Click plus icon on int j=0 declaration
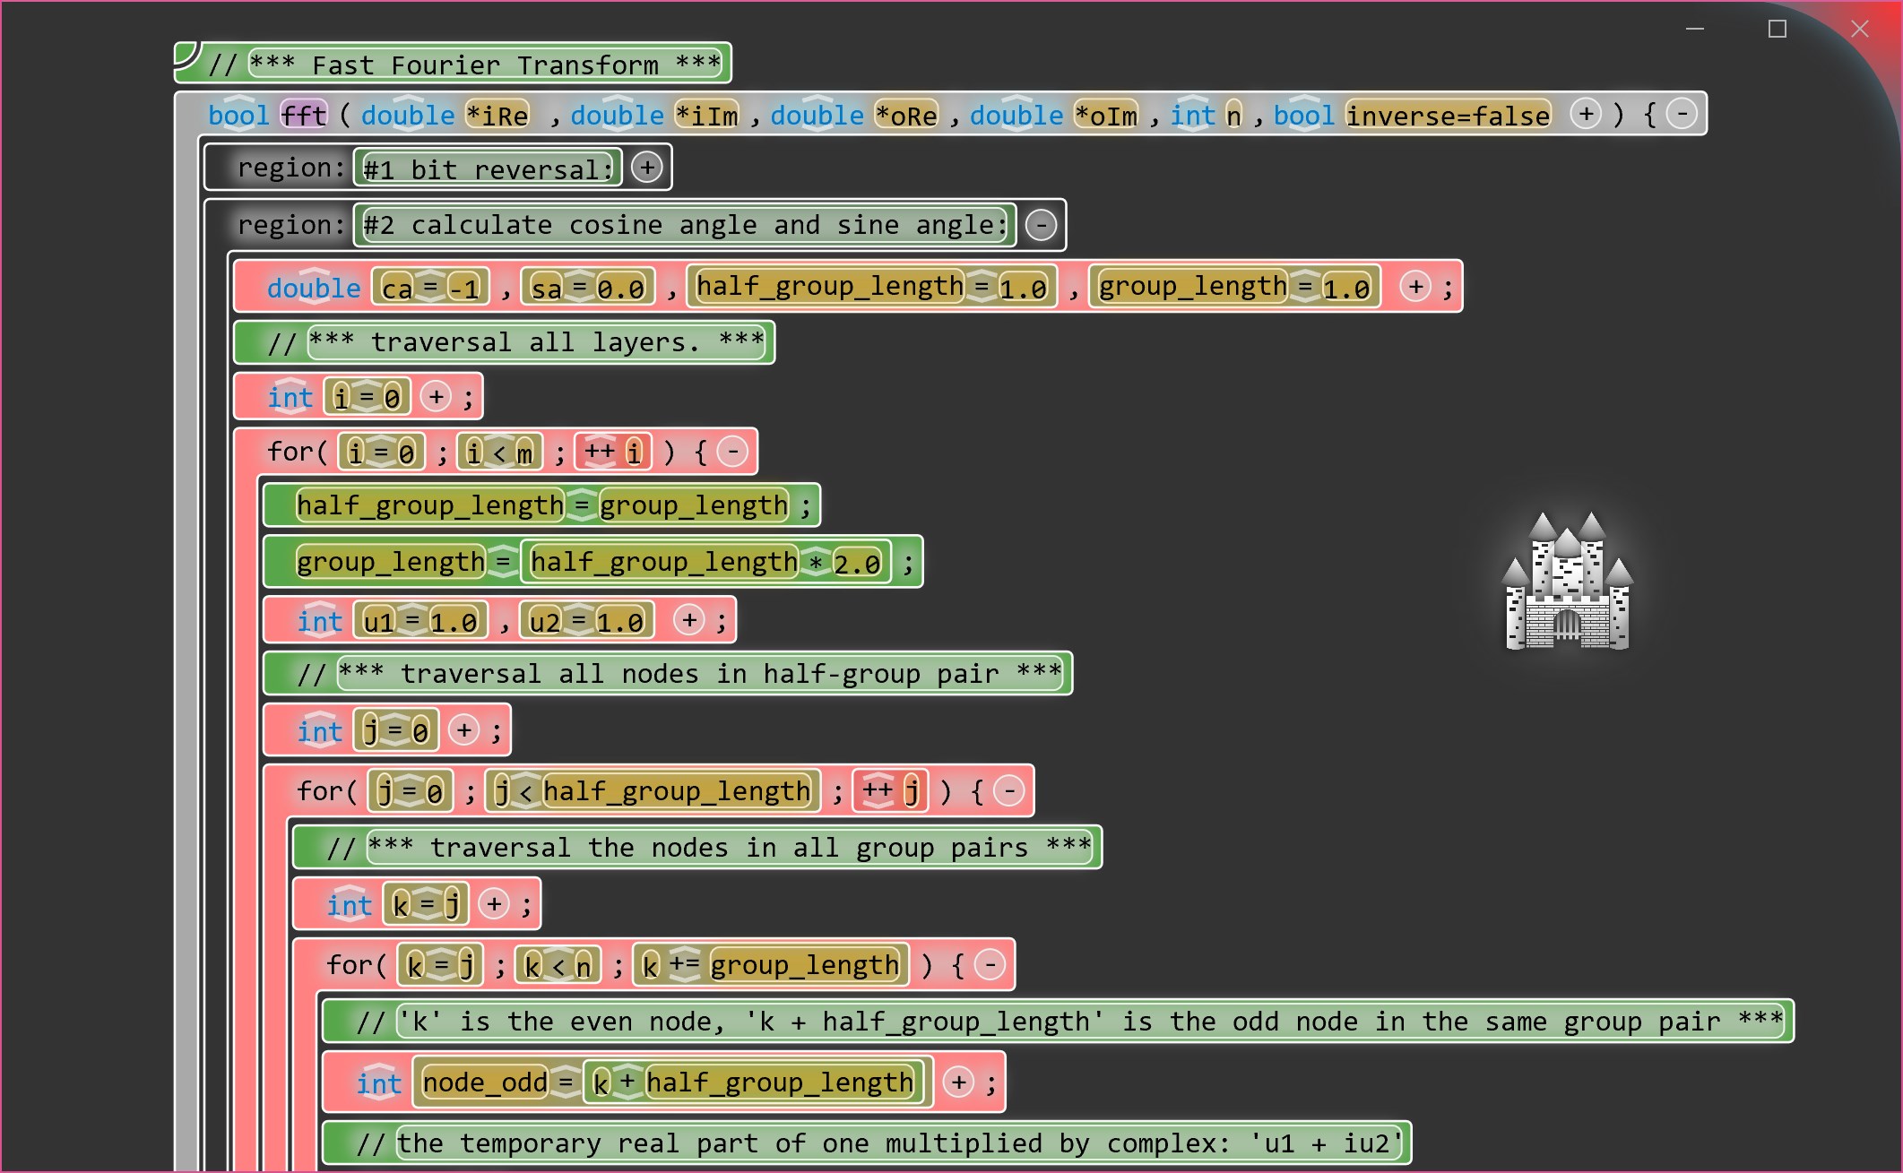Image resolution: width=1903 pixels, height=1173 pixels. (463, 730)
